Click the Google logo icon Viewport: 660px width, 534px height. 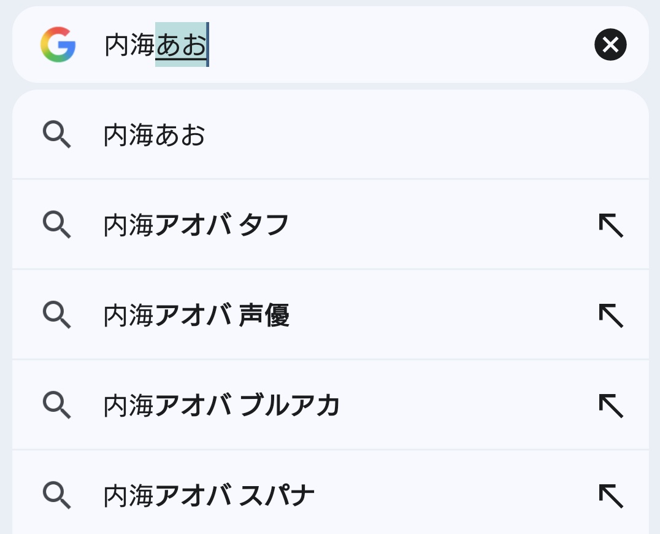tap(58, 44)
